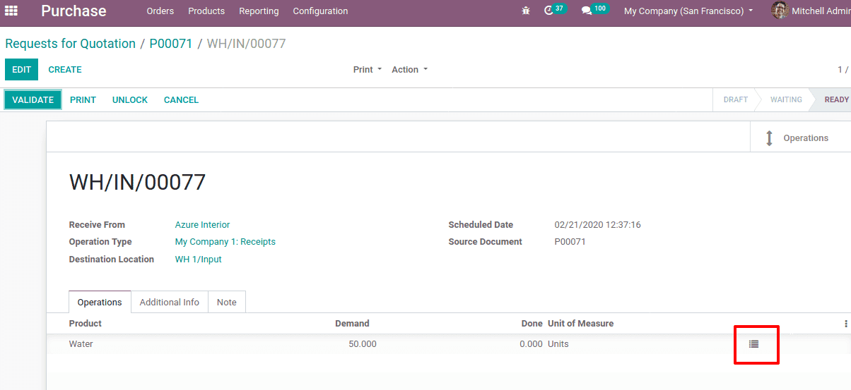Open WH 1/Input location link
Image resolution: width=851 pixels, height=390 pixels.
[x=199, y=260]
